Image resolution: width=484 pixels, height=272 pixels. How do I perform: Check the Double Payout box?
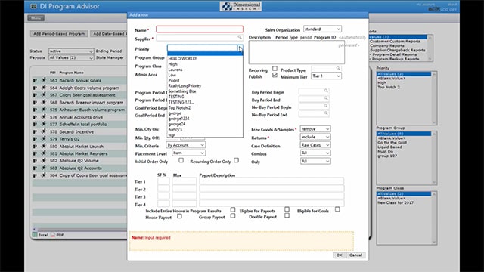tap(287, 215)
